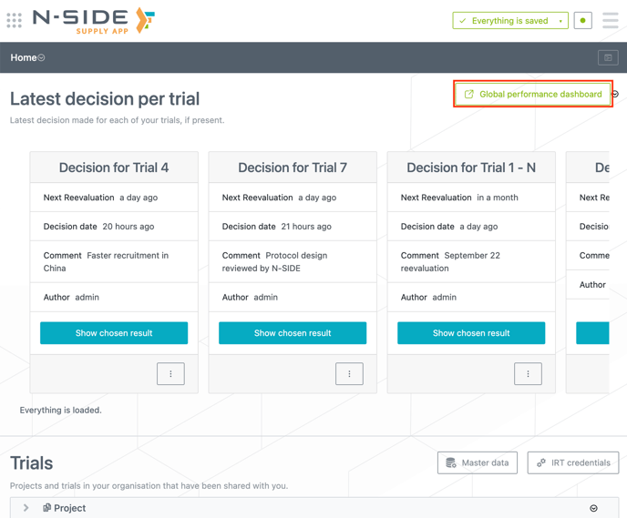This screenshot has height=518, width=627.
Task: Open the hamburger main menu
Action: [x=610, y=20]
